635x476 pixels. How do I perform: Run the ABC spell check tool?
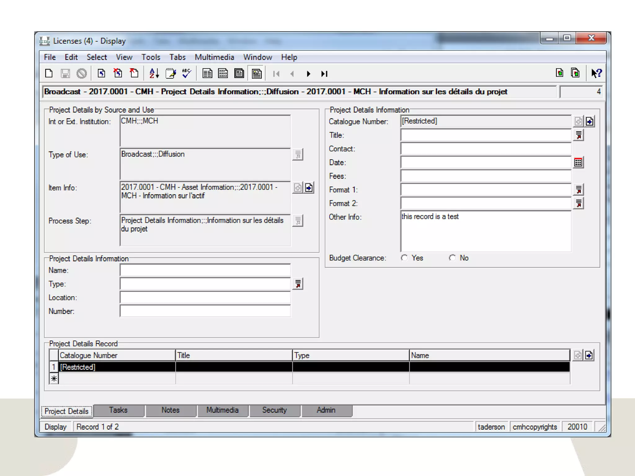(187, 73)
